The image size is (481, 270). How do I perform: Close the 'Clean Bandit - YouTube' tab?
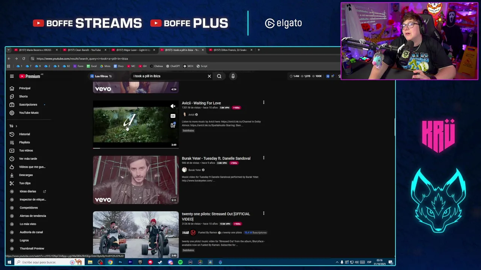point(105,50)
